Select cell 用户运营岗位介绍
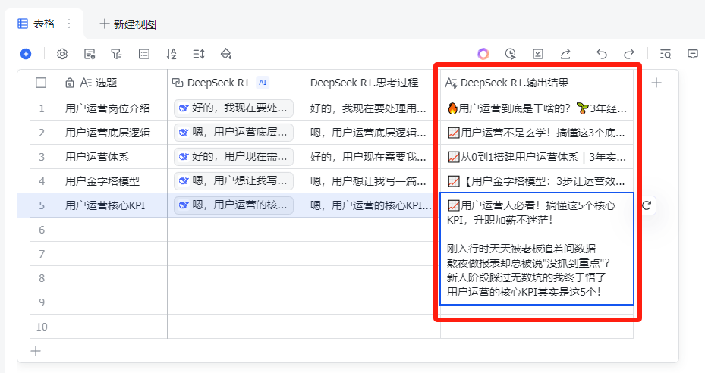 click(108, 108)
